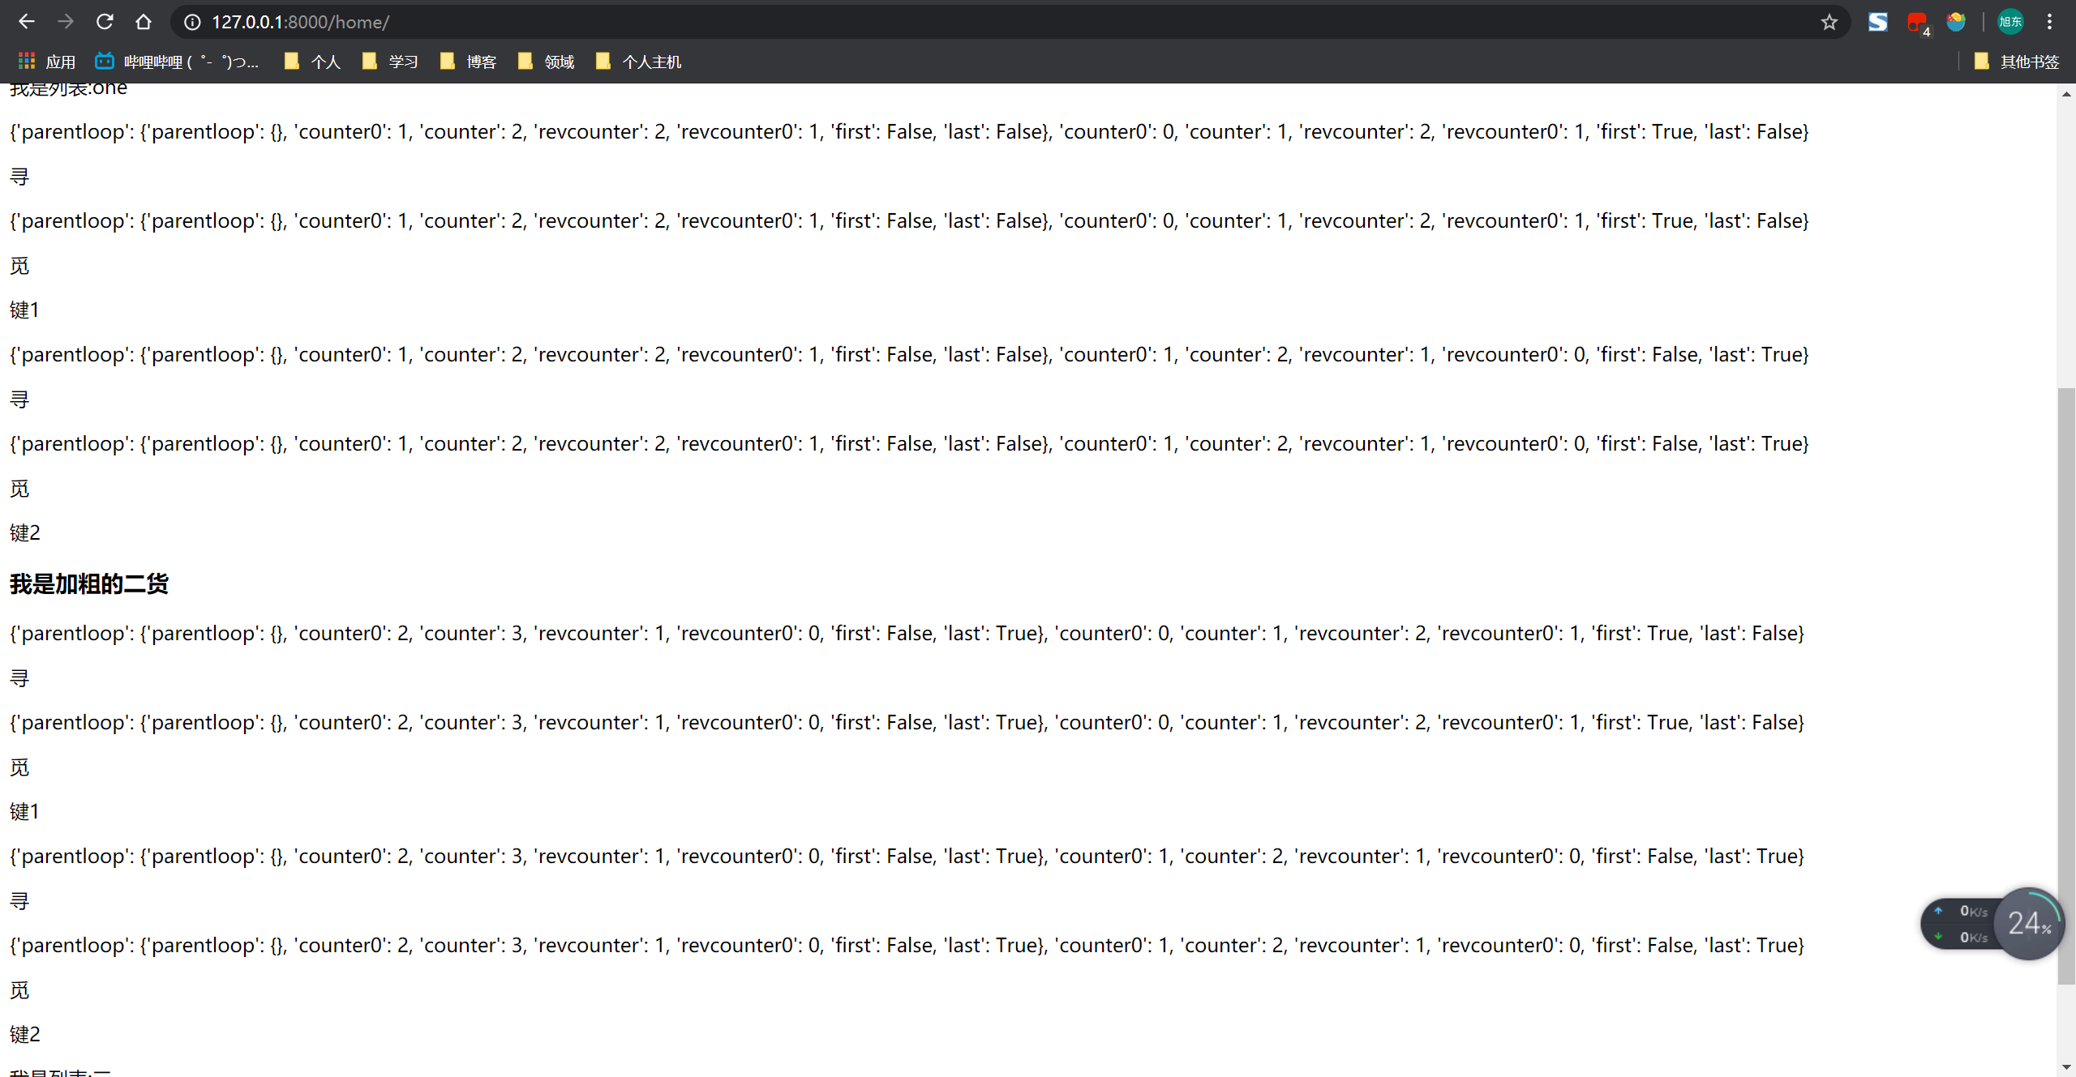Reload the current page
The width and height of the screenshot is (2076, 1077).
click(x=105, y=22)
